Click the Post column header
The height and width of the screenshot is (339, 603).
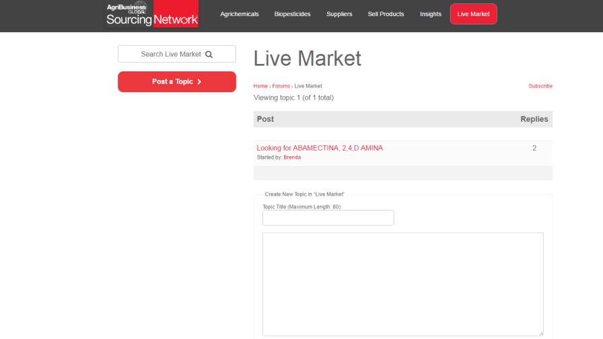point(265,119)
